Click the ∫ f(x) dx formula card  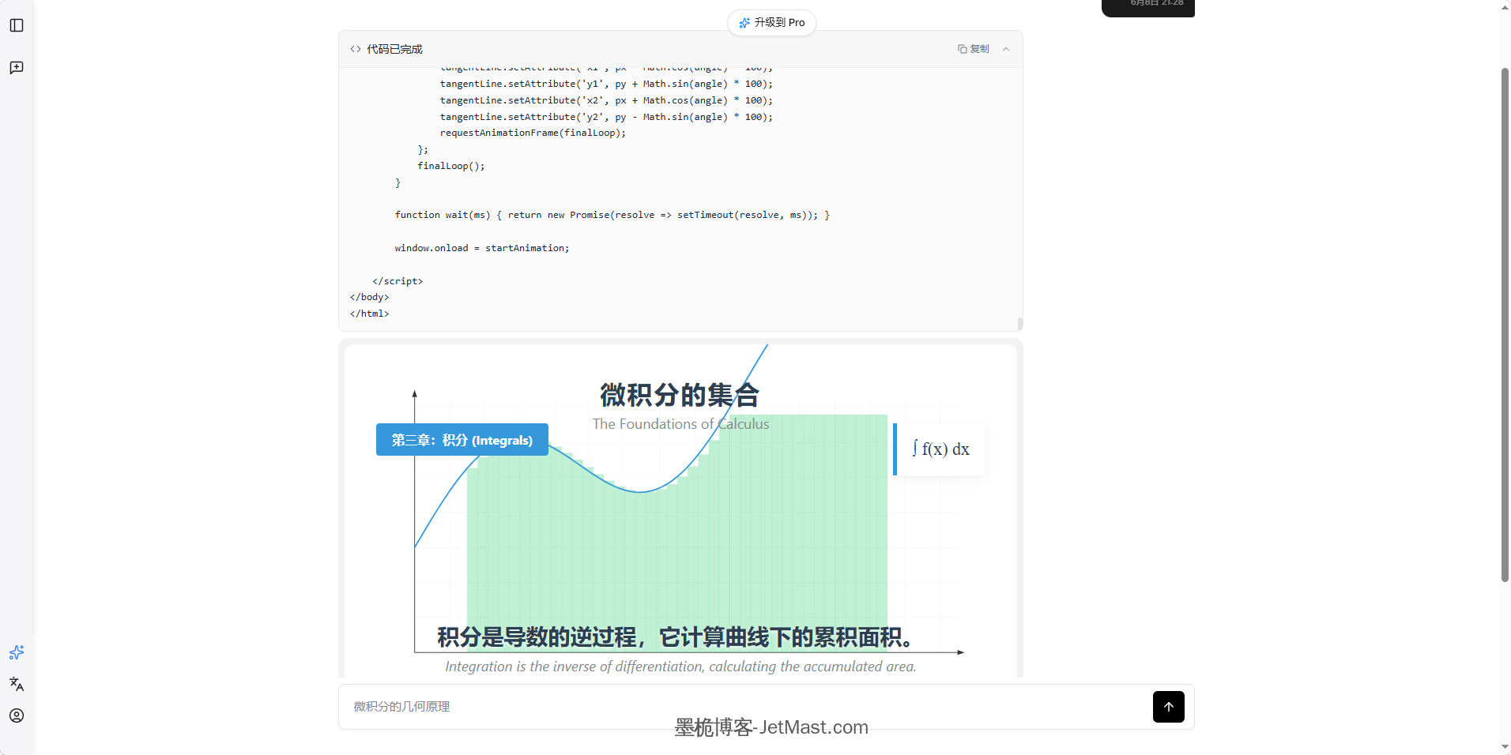[x=940, y=449]
